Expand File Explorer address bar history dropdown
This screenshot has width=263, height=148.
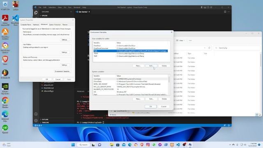(x=205, y=48)
